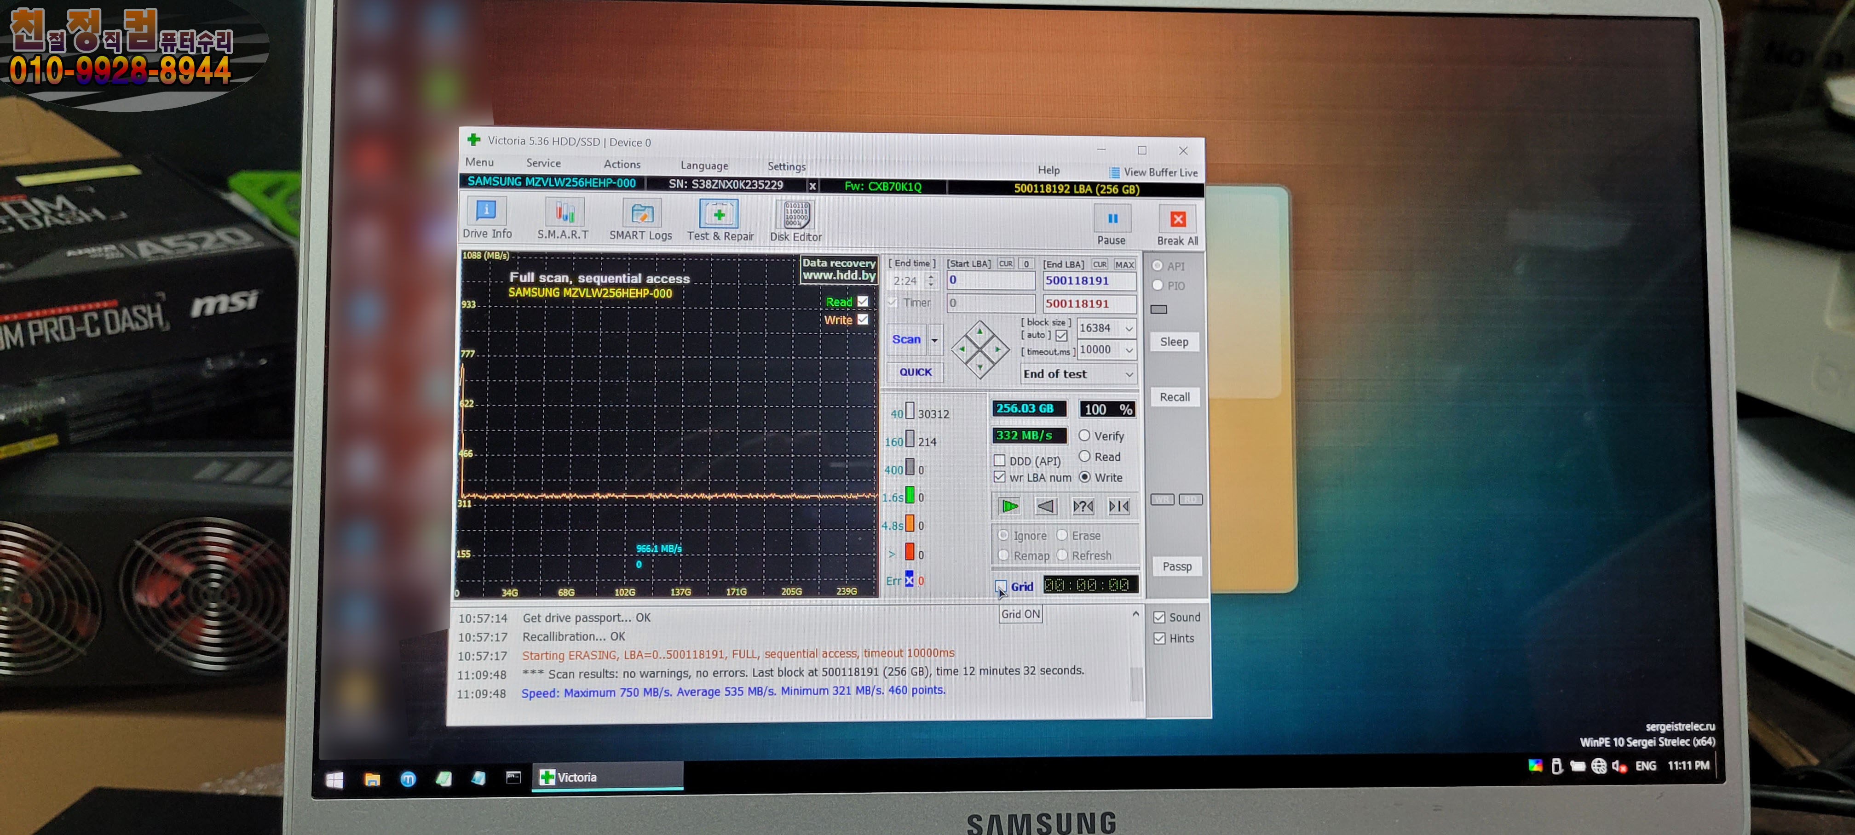
Task: Expand the End of test dropdown
Action: pos(1129,374)
